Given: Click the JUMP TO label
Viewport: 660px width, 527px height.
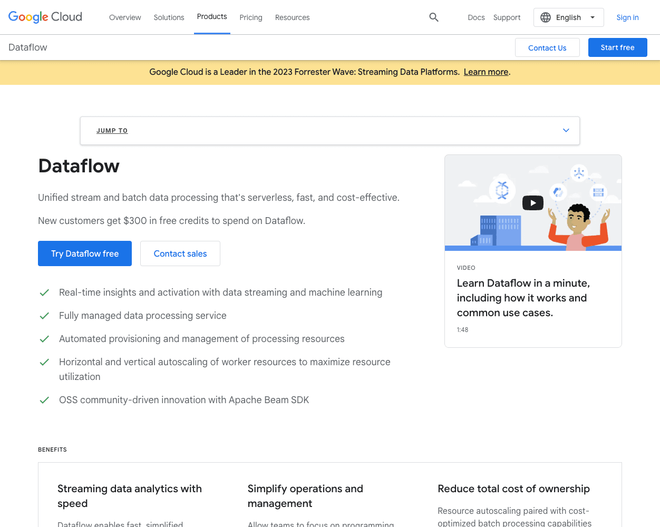Looking at the screenshot, I should click(x=112, y=131).
